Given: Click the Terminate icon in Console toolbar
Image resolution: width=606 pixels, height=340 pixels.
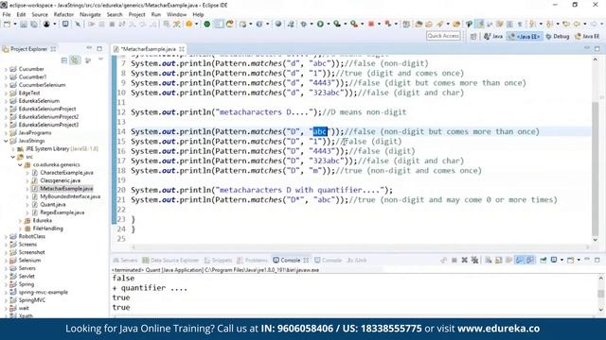Looking at the screenshot, I should pos(454,261).
